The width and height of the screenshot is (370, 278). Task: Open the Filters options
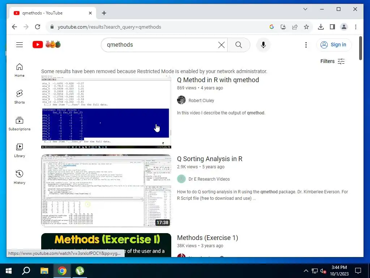click(332, 61)
